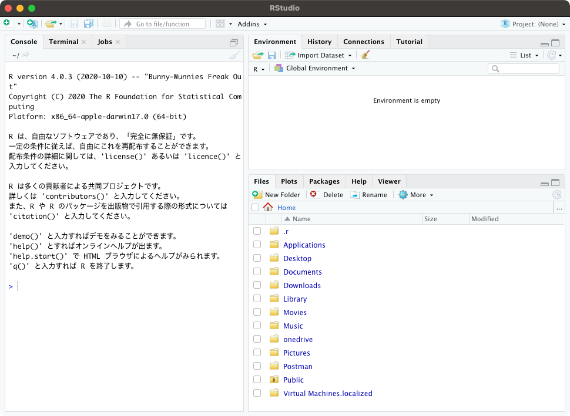Open the Import Dataset dropdown

(318, 55)
